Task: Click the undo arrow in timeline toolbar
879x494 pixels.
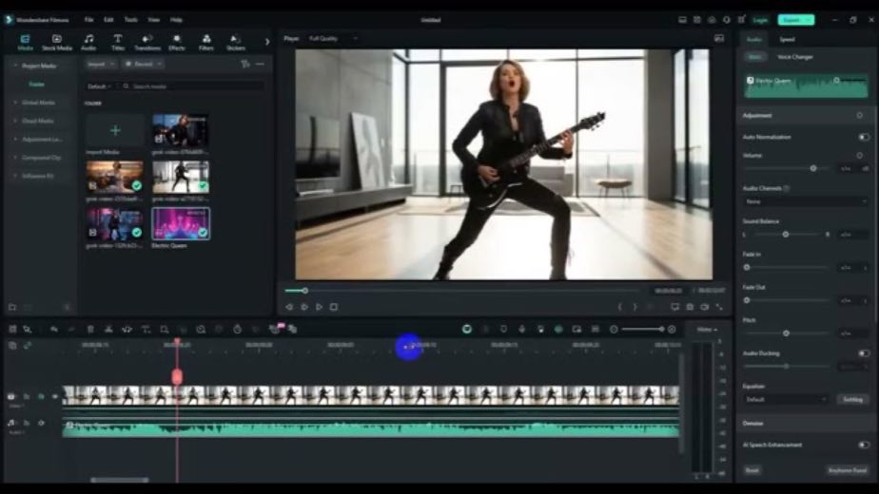Action: (54, 330)
